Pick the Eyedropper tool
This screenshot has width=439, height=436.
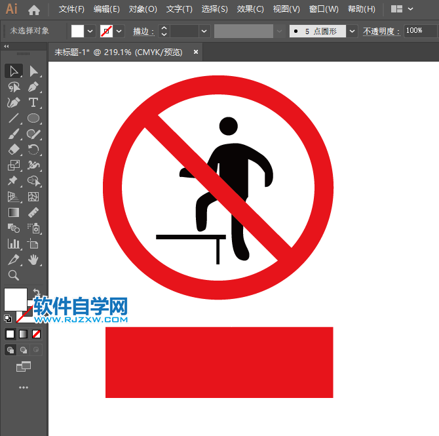tap(14, 260)
